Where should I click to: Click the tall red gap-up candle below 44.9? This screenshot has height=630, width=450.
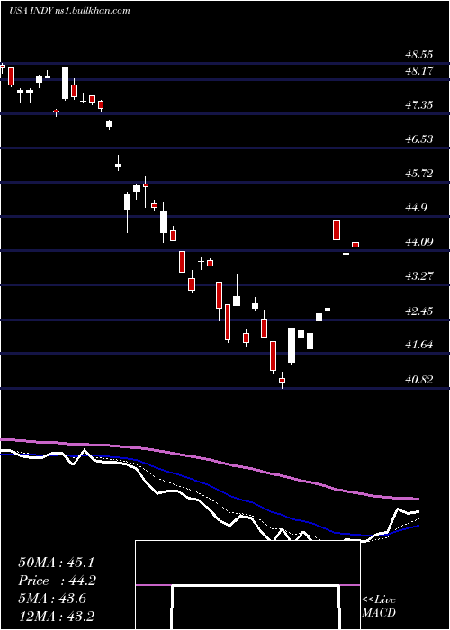pyautogui.click(x=337, y=230)
